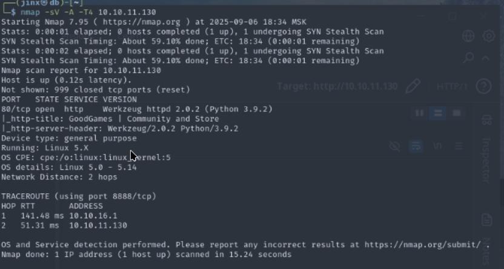Click the Inspector panel icon
This screenshot has height=269, width=504.
[485, 120]
